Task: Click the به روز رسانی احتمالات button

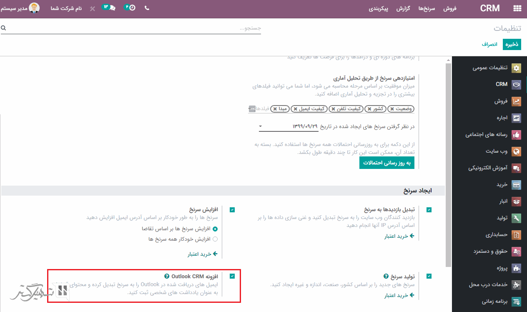Action: [x=386, y=163]
